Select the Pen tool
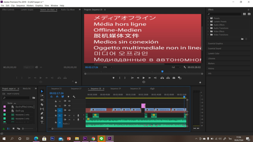 pos(42,113)
